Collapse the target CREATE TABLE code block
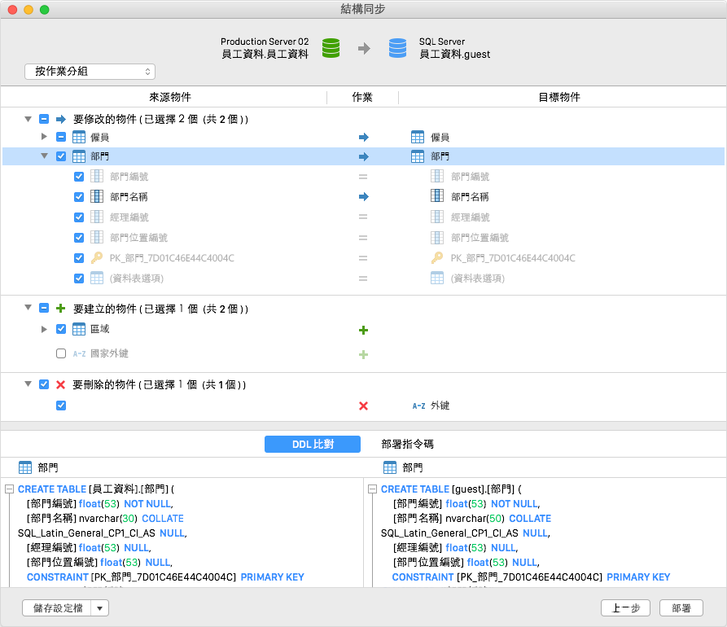The image size is (727, 627). pyautogui.click(x=372, y=489)
